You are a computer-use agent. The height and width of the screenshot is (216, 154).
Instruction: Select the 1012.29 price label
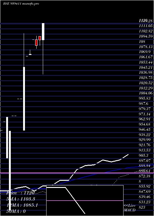146,88
